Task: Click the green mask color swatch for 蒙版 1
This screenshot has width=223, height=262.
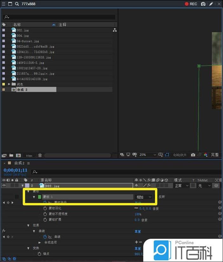Action: coord(40,197)
